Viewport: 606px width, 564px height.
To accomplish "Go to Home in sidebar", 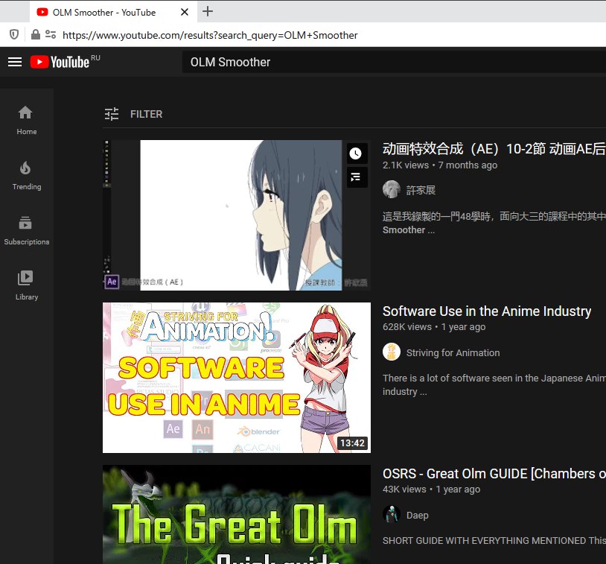I will pos(27,120).
